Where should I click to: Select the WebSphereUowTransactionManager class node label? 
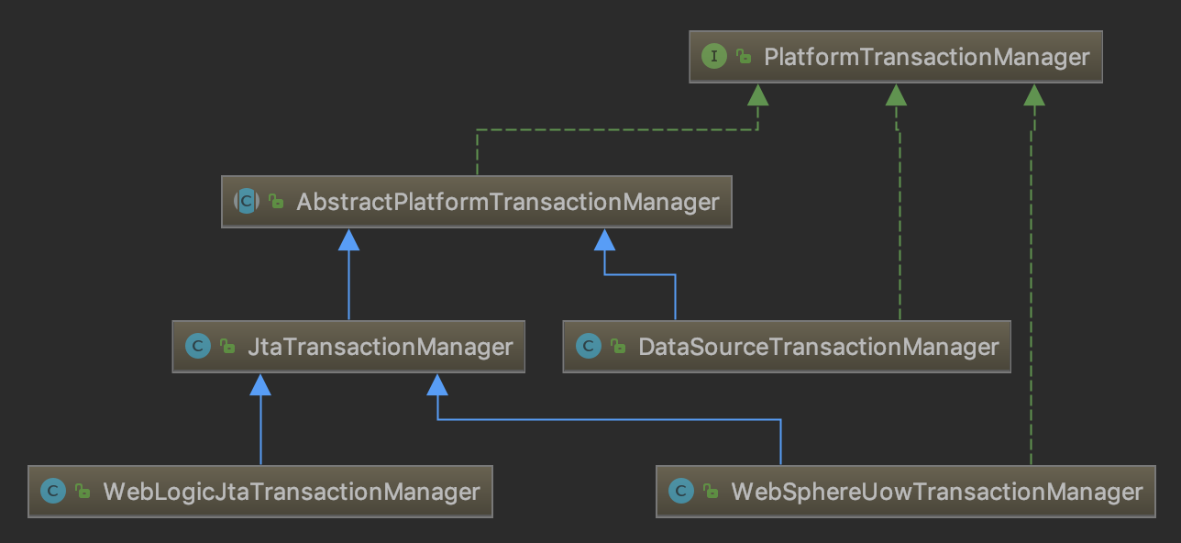[936, 492]
